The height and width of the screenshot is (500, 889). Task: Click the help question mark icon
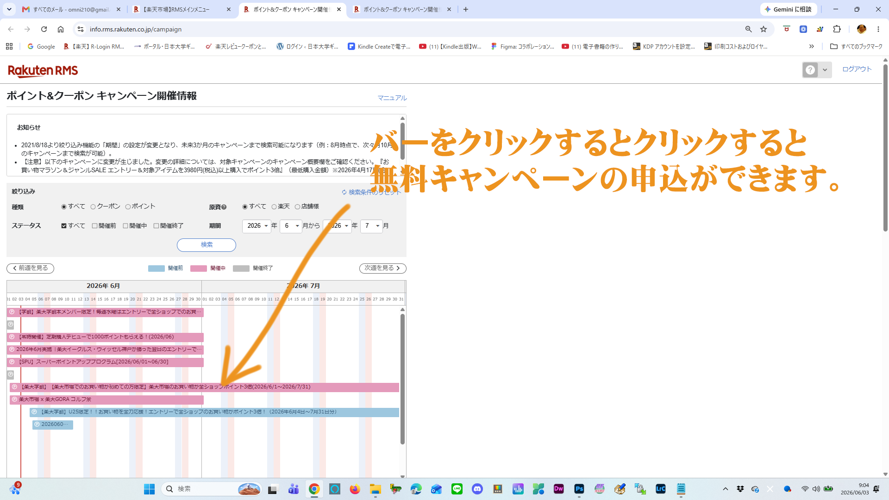810,70
